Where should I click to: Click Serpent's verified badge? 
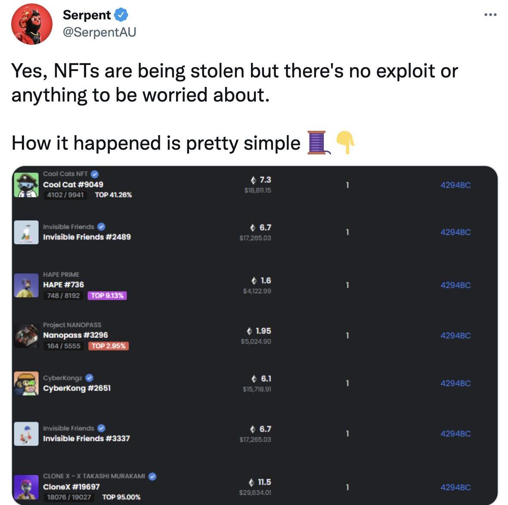tap(121, 15)
